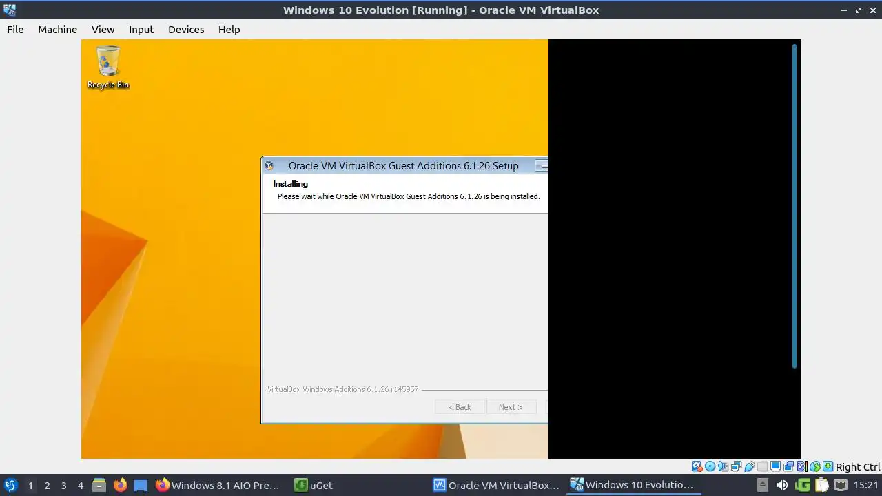Image resolution: width=882 pixels, height=496 pixels.
Task: Click the Installing heading in Setup
Action: click(290, 184)
